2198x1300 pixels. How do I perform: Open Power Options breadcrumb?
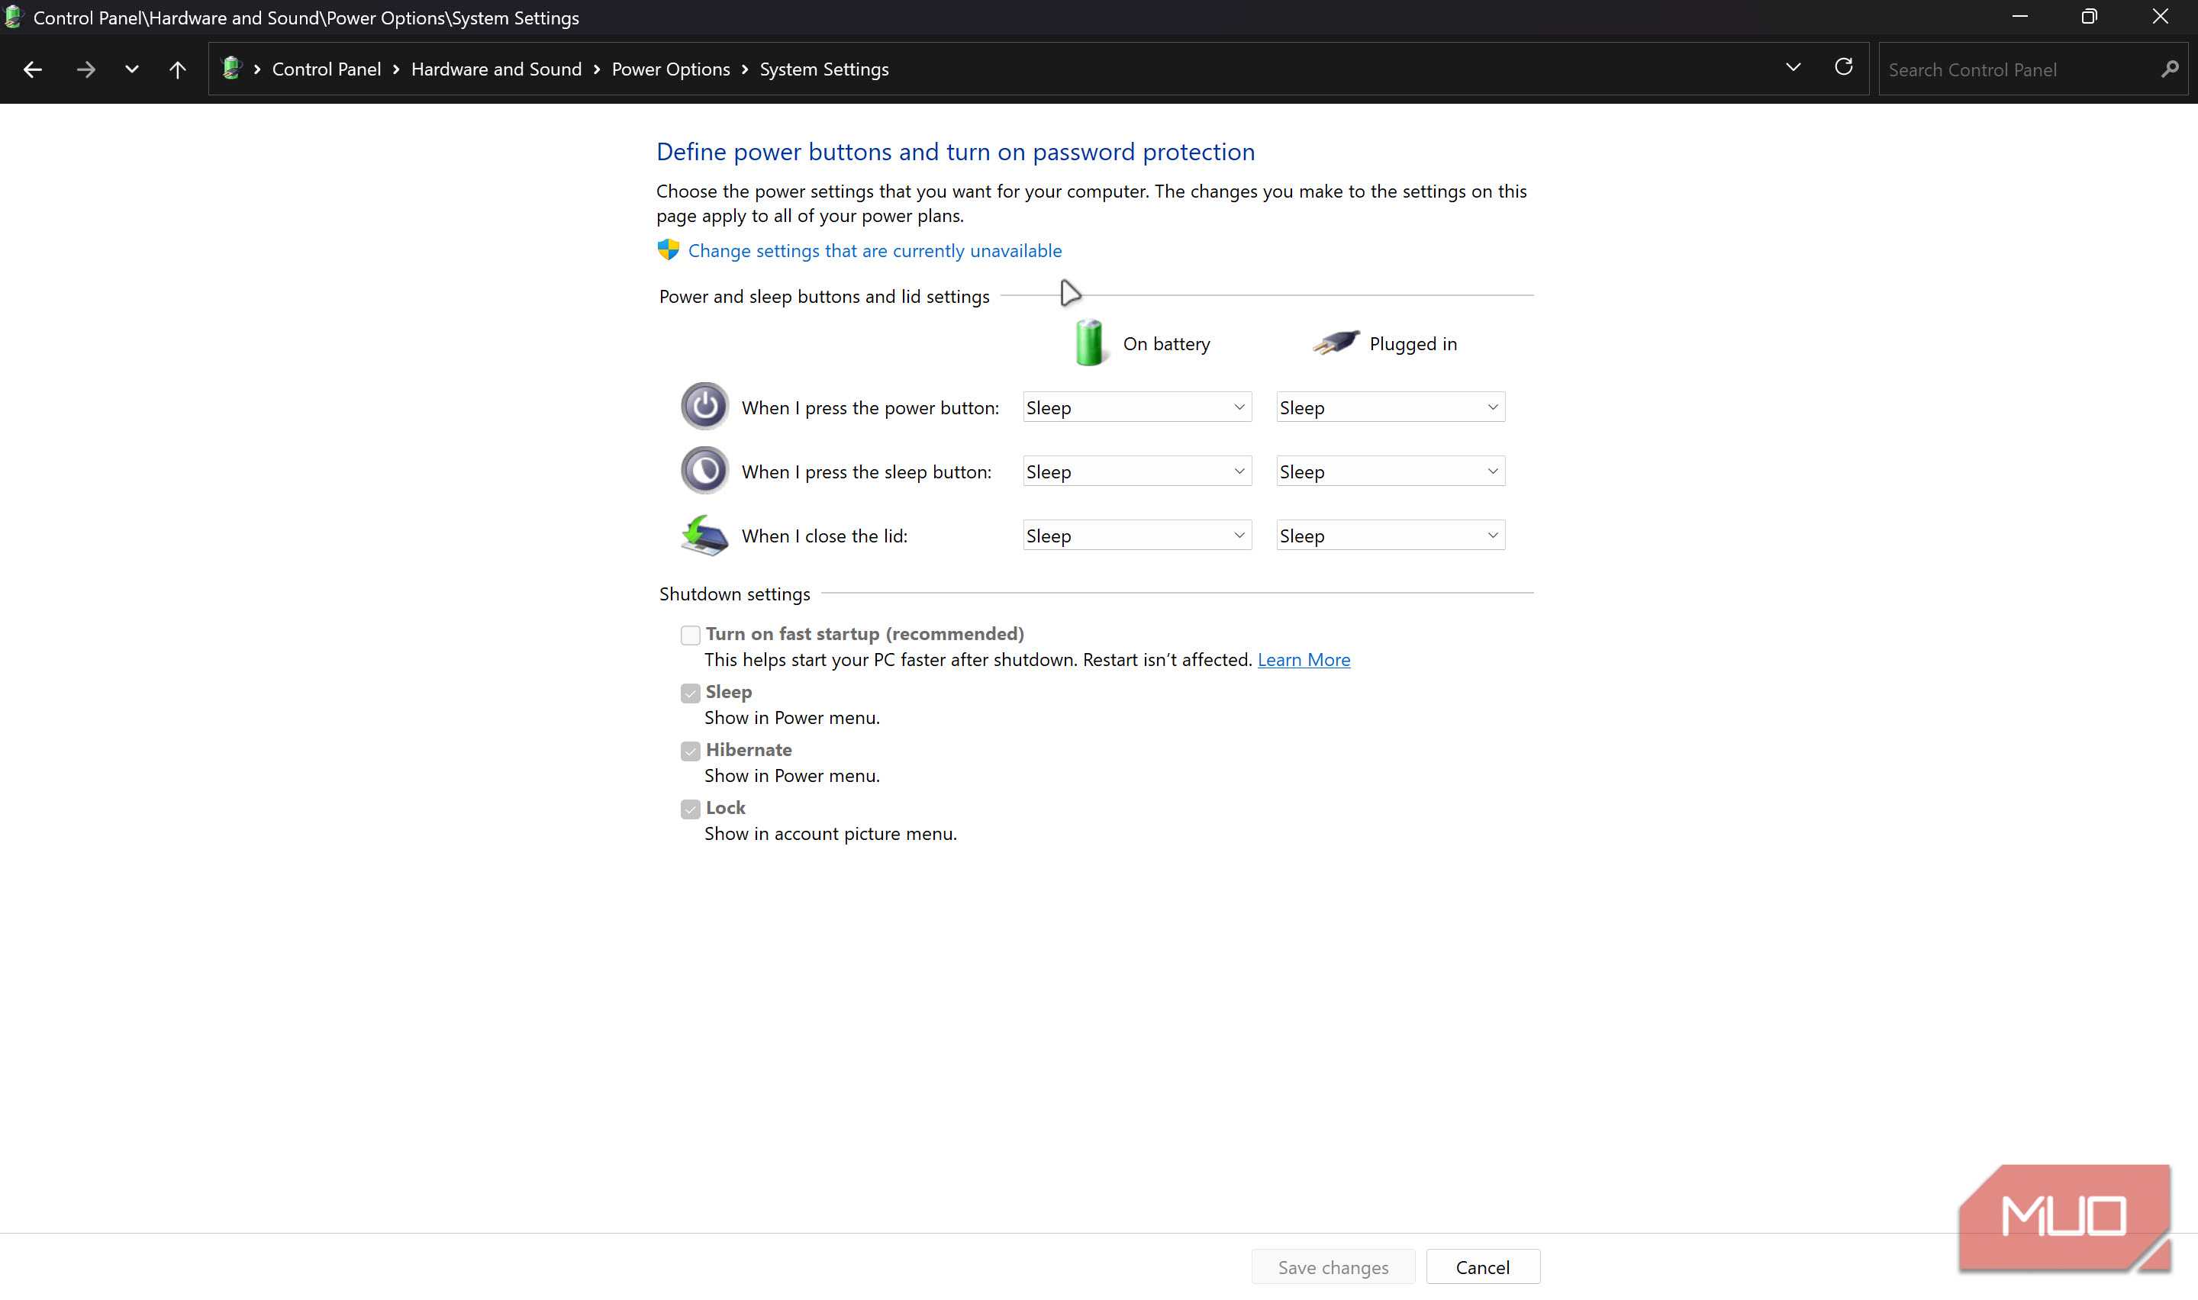tap(670, 69)
